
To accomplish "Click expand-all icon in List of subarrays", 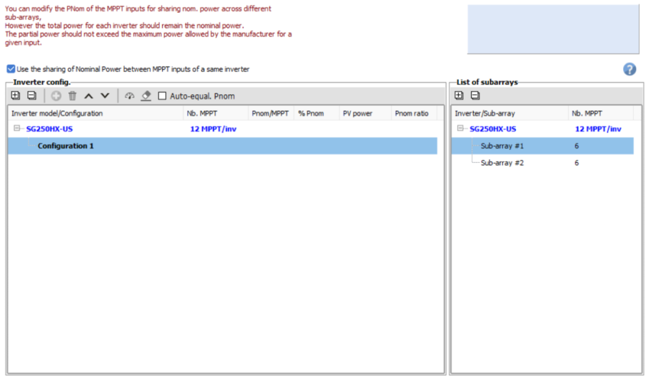I will point(459,96).
